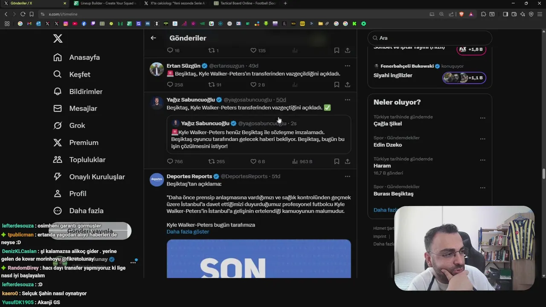Open quoted Kyle Walker-Peters tweet
This screenshot has width=546, height=307.
(259, 134)
